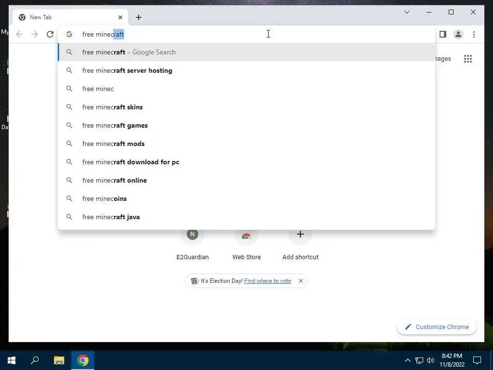Open a new tab with plus button
The width and height of the screenshot is (493, 370).
pyautogui.click(x=139, y=17)
